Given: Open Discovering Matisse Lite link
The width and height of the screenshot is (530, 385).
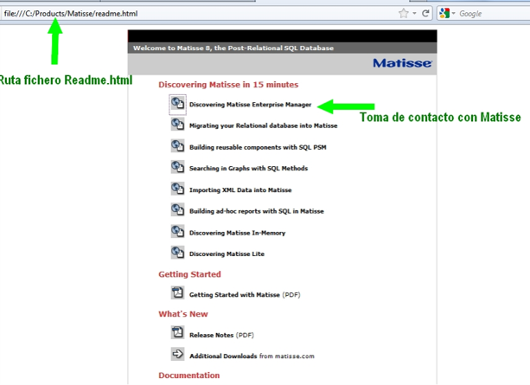Looking at the screenshot, I should pos(227,254).
